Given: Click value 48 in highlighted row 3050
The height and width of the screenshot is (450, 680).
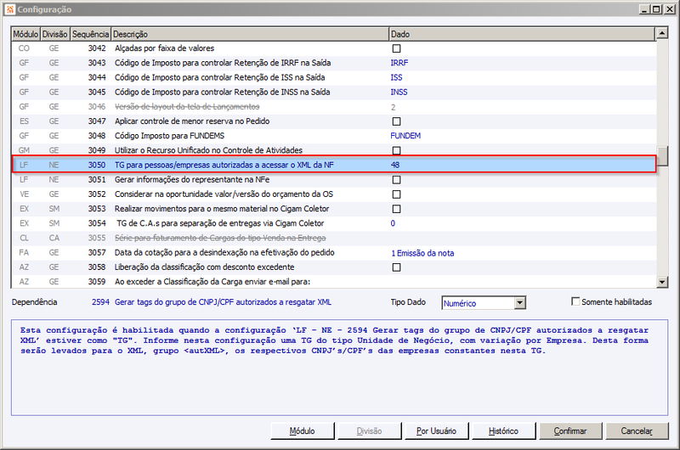Looking at the screenshot, I should (395, 165).
